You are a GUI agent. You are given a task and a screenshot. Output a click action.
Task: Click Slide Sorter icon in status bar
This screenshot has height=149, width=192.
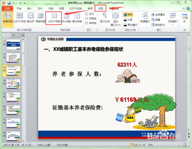pyautogui.click(x=136, y=145)
